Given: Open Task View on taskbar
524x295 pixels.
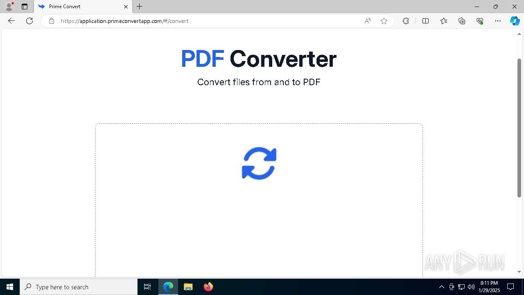Looking at the screenshot, I should click(147, 287).
